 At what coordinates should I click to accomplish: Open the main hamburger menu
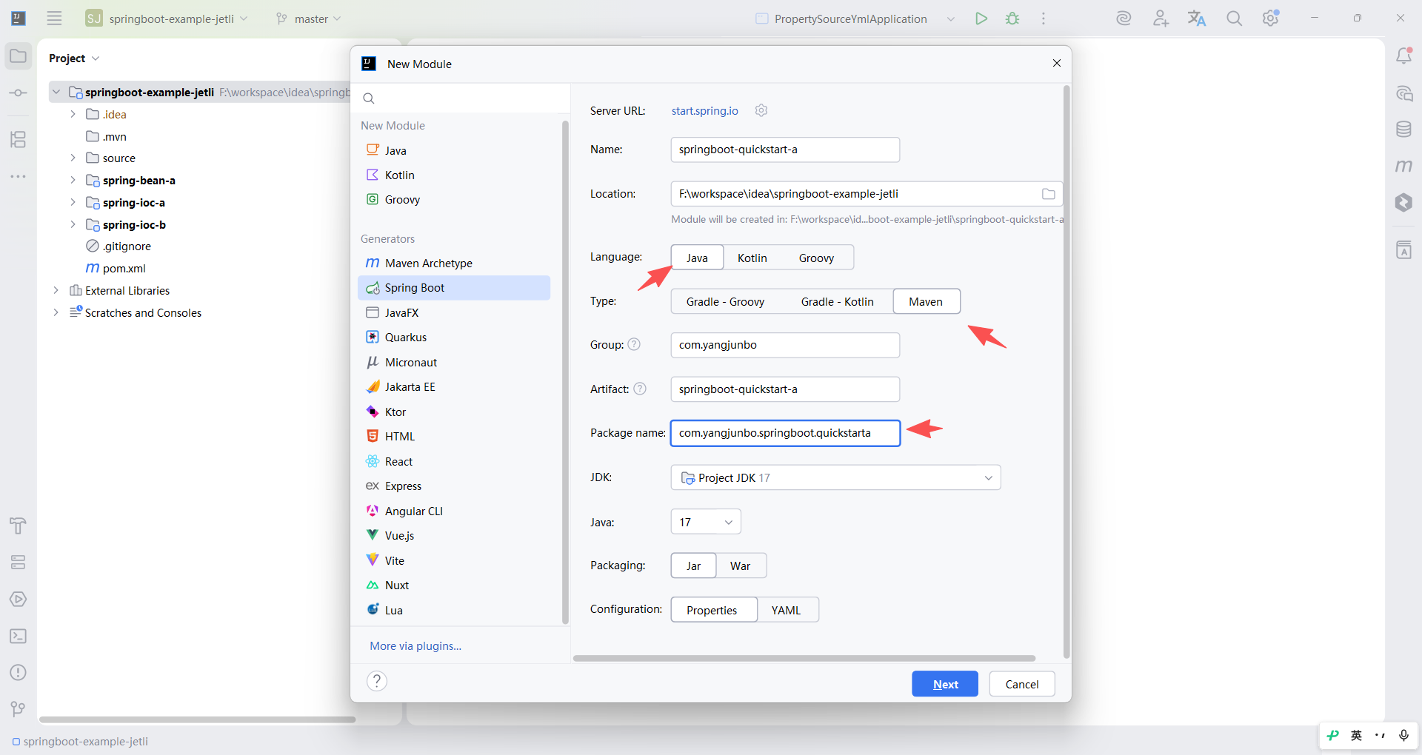[54, 19]
